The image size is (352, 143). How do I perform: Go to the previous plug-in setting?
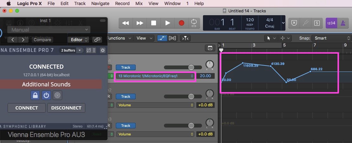(x=13, y=40)
